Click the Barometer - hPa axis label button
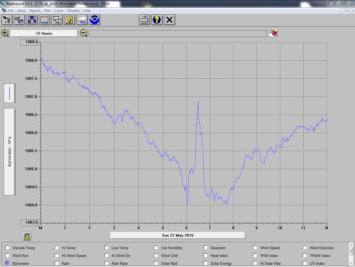 coord(9,152)
